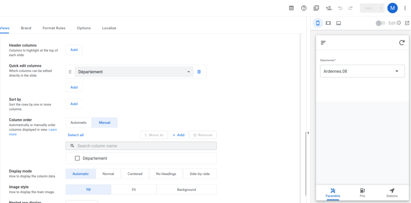Open the Stations view in preview
The height and width of the screenshot is (203, 411).
pos(392,193)
